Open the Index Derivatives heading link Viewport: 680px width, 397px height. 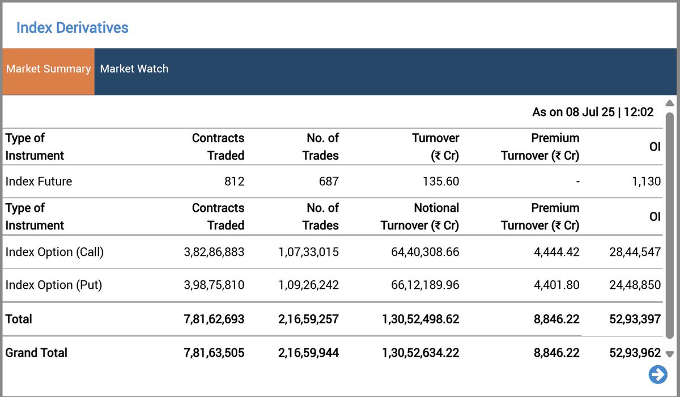[x=72, y=27]
